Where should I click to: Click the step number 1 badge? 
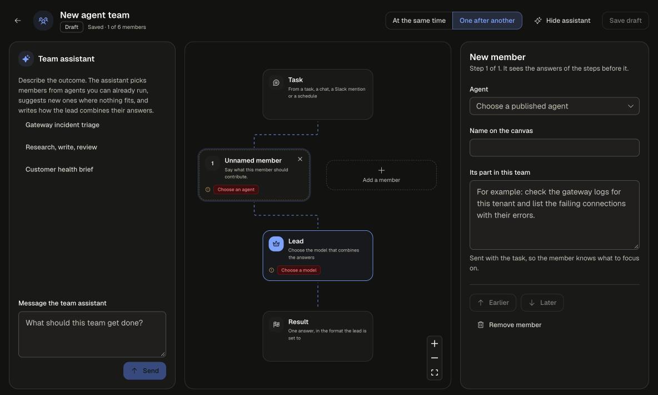(x=212, y=164)
